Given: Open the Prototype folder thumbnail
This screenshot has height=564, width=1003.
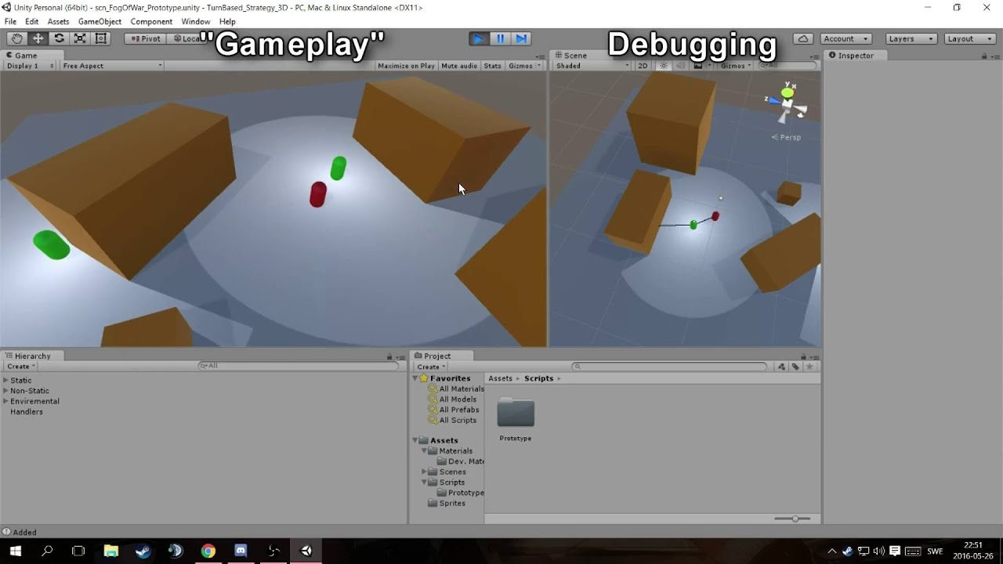Looking at the screenshot, I should coord(516,414).
